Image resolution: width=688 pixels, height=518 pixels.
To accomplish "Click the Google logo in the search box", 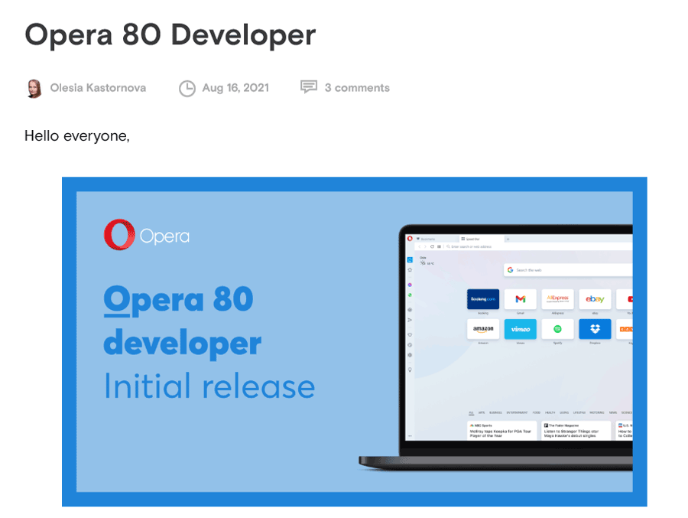I will 510,269.
